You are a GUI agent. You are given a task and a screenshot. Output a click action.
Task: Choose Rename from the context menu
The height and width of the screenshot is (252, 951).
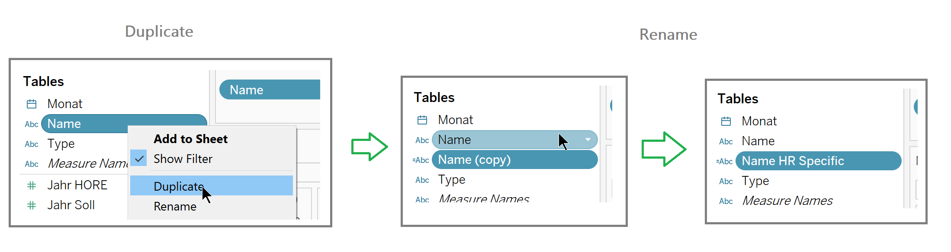tap(175, 207)
